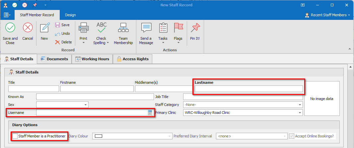Image resolution: width=354 pixels, height=148 pixels.
Task: Run Check Spelling from the ribbon
Action: 101,28
